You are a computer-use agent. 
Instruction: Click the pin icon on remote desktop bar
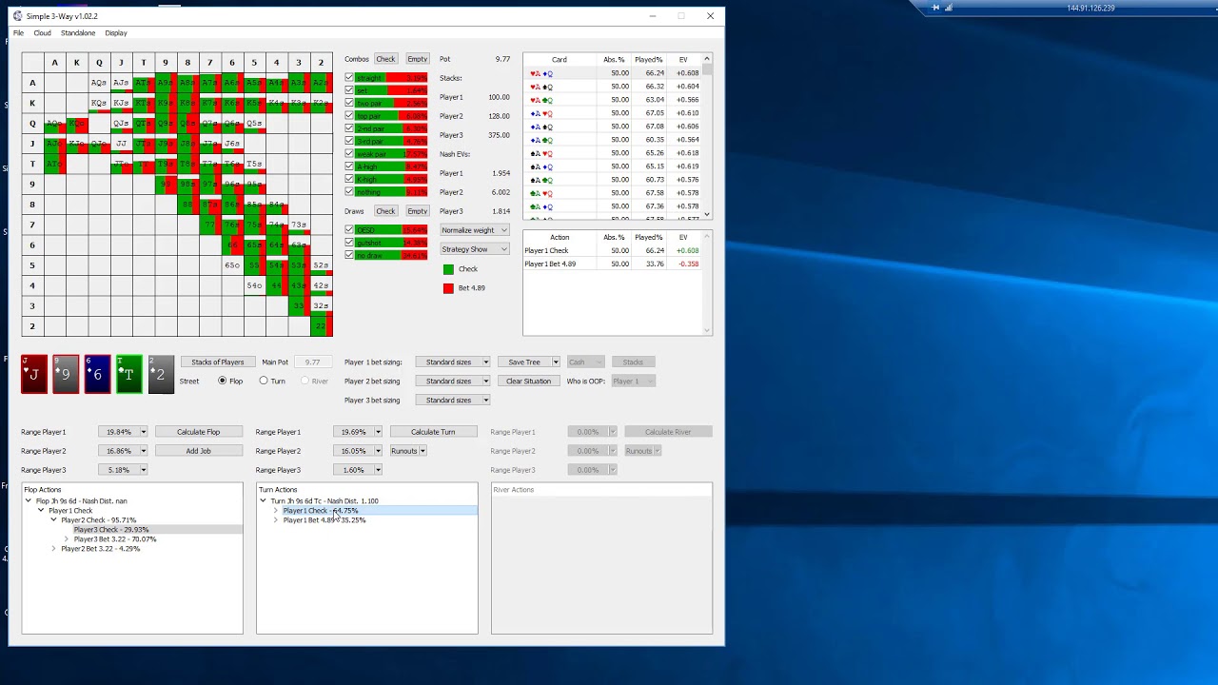935,8
